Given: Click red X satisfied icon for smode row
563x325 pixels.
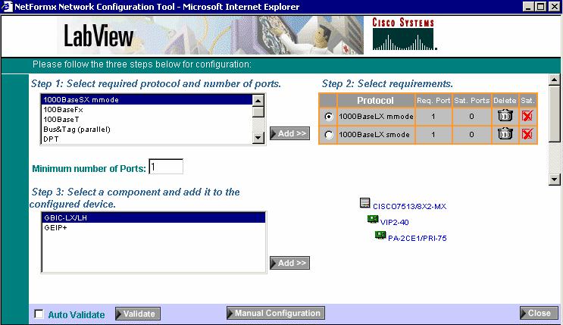Looking at the screenshot, I should click(528, 134).
